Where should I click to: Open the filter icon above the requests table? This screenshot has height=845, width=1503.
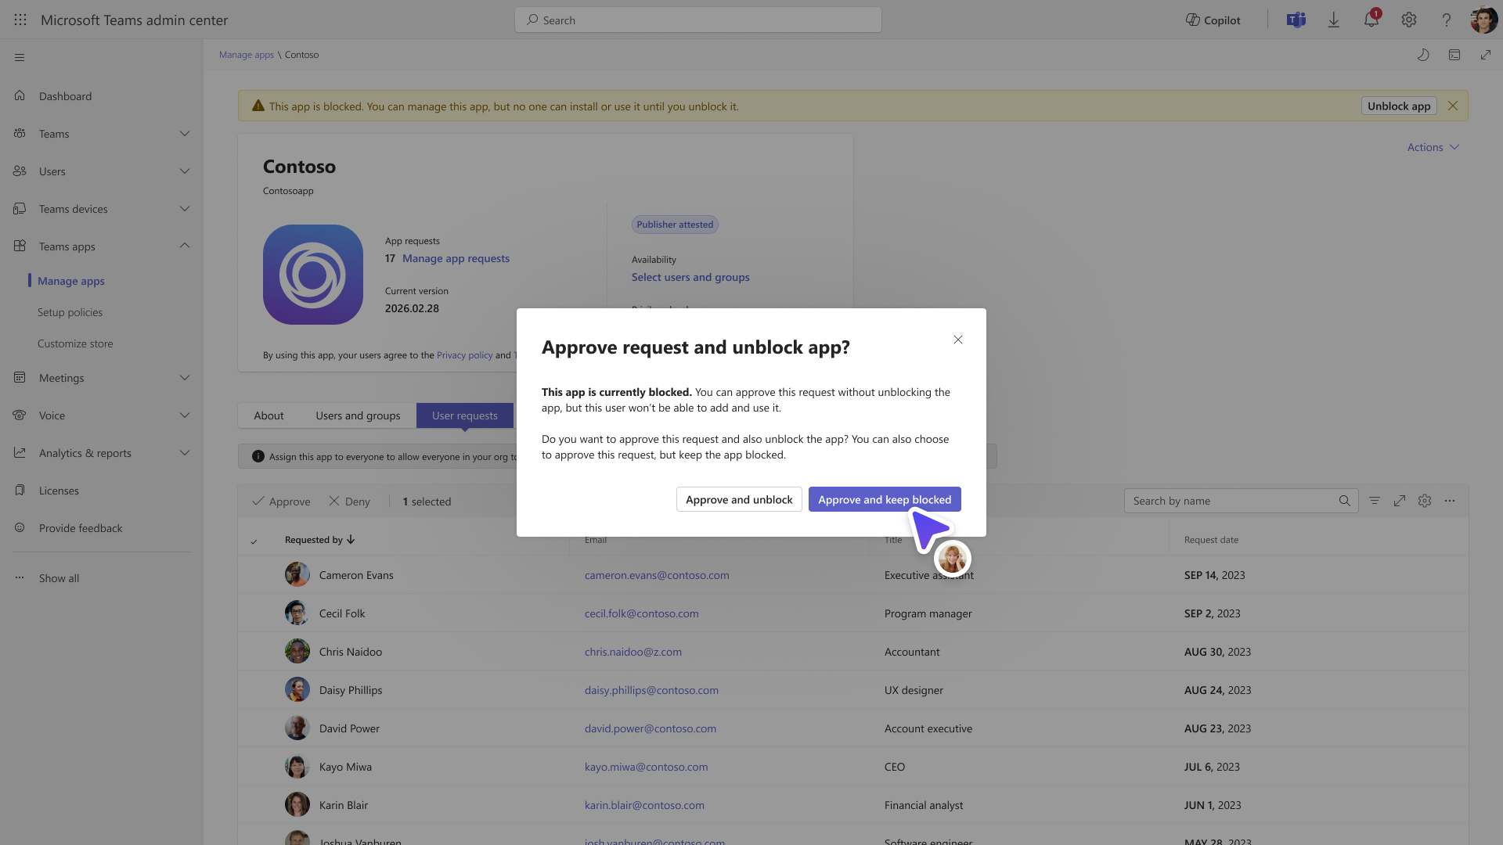[x=1375, y=501]
